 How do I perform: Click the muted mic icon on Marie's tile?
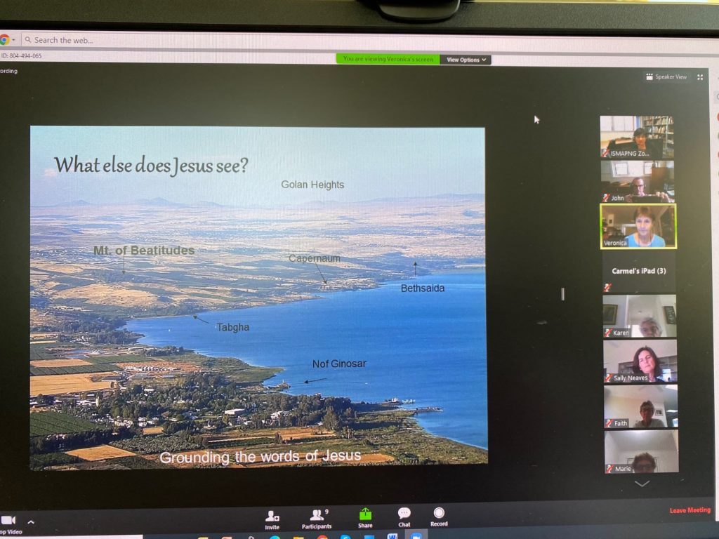point(609,468)
